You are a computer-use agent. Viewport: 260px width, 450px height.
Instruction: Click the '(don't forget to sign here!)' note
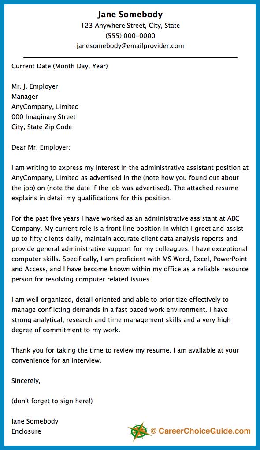point(52,401)
